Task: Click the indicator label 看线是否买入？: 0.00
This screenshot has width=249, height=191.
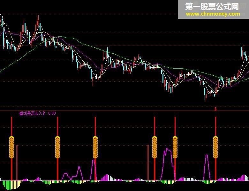Action: point(37,113)
